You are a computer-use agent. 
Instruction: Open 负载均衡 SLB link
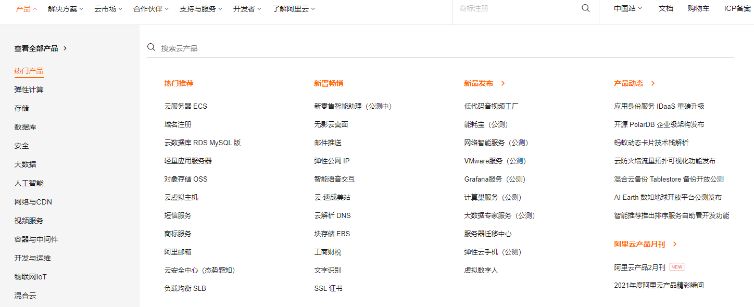pos(185,288)
